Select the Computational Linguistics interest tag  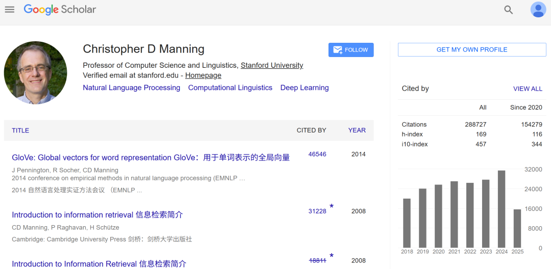pos(230,88)
